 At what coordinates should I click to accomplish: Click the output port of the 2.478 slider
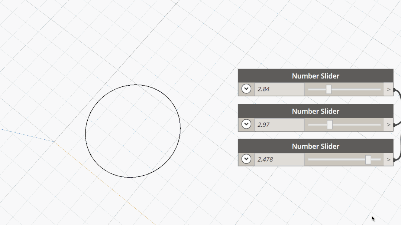tap(388, 159)
